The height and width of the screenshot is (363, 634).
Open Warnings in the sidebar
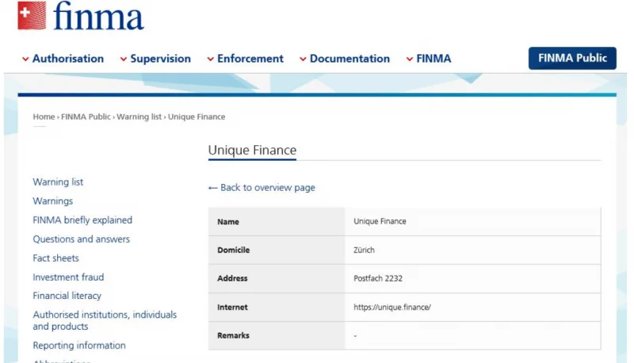pyautogui.click(x=53, y=201)
